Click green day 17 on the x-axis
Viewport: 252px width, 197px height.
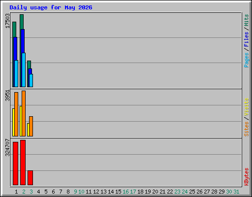[x=133, y=192]
